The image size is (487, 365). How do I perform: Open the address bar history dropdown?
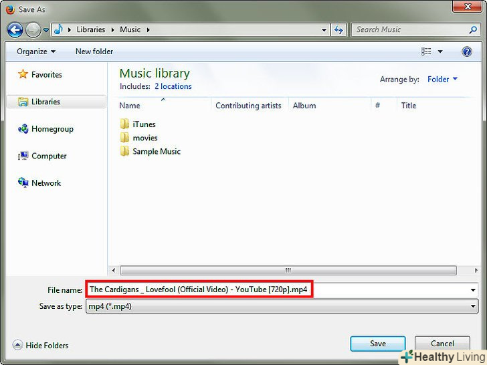(x=324, y=30)
